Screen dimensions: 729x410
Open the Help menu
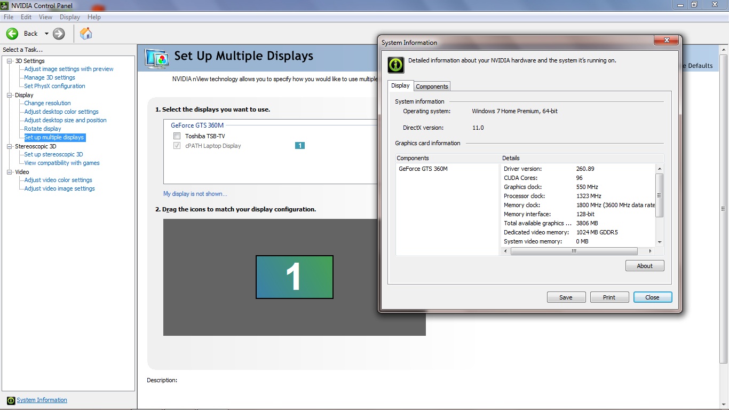pos(94,17)
